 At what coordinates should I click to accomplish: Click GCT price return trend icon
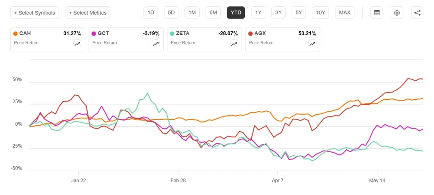(x=156, y=44)
